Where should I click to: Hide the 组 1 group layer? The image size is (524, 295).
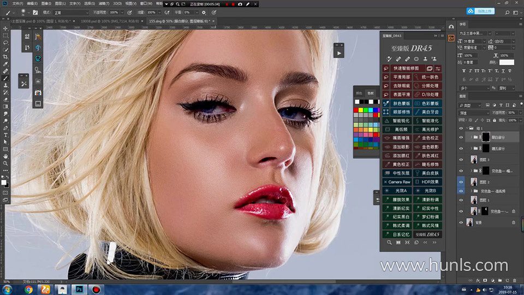pyautogui.click(x=461, y=128)
